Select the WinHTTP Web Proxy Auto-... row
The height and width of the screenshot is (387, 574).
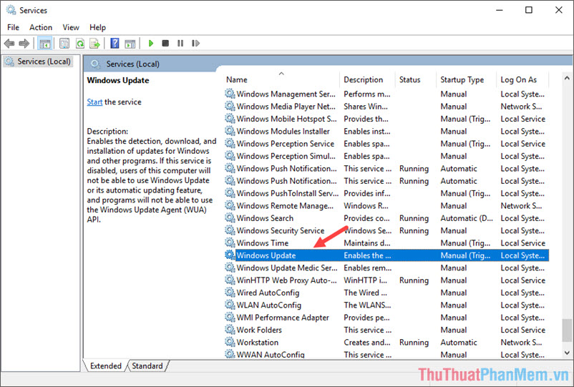(x=386, y=280)
